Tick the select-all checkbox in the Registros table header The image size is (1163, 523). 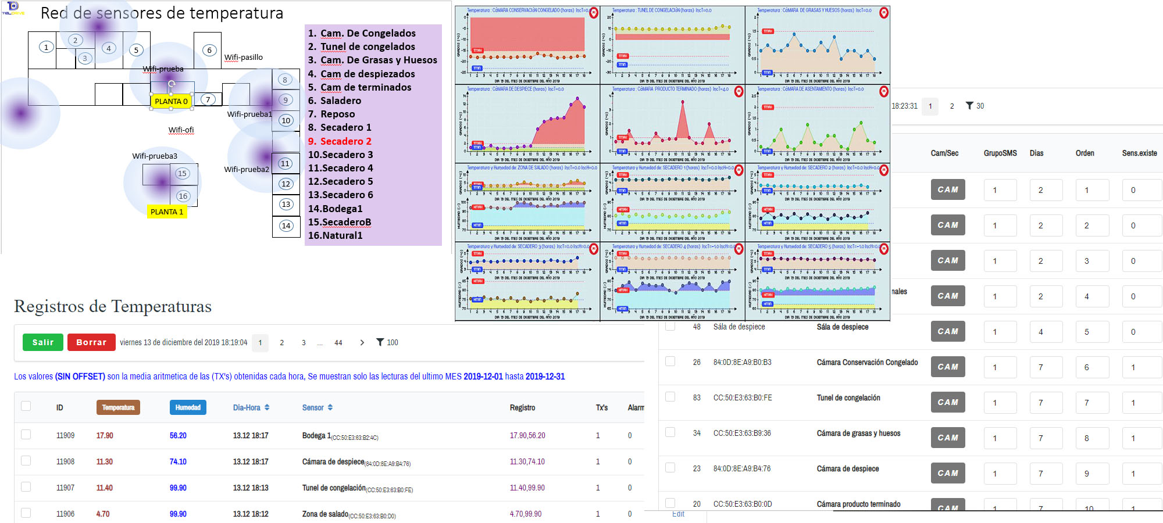click(26, 406)
